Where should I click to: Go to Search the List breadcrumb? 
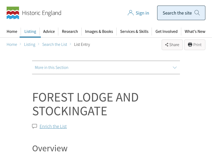[55, 45]
